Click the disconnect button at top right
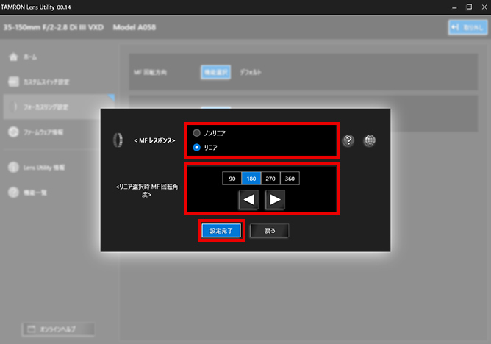The height and width of the screenshot is (344, 491). [x=467, y=27]
